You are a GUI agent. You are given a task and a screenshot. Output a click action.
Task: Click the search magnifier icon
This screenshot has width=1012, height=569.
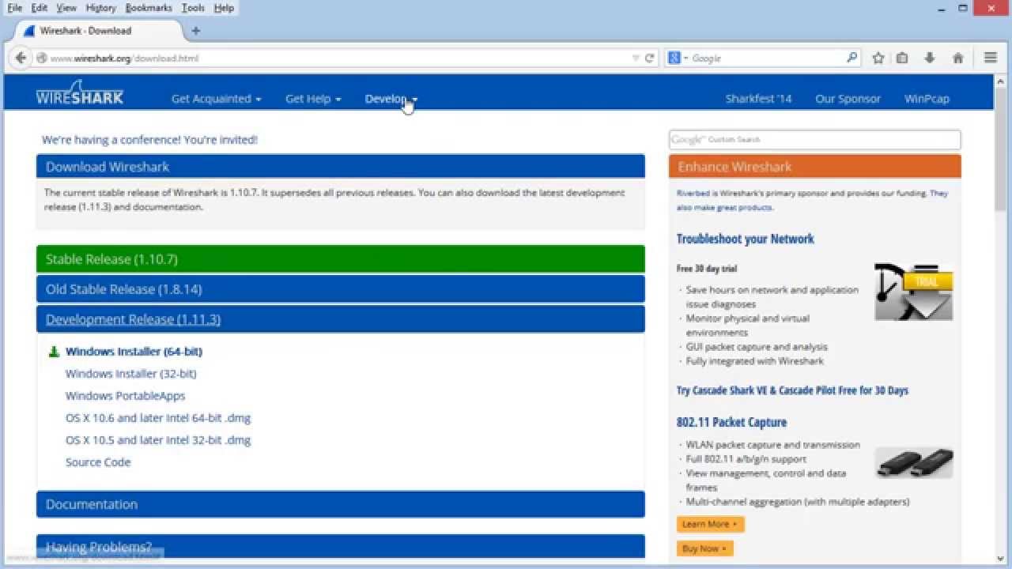(x=852, y=58)
